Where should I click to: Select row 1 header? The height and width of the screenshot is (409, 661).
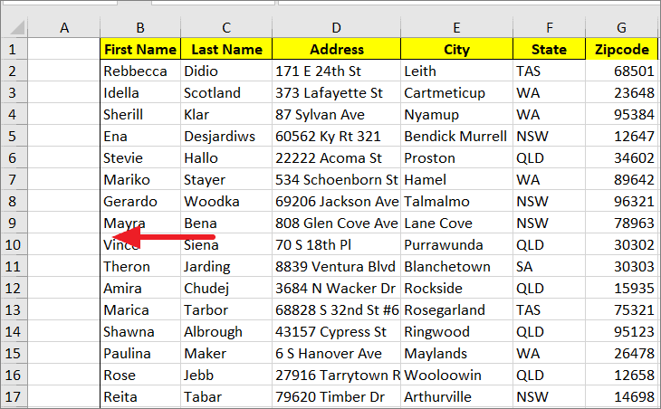(x=14, y=49)
